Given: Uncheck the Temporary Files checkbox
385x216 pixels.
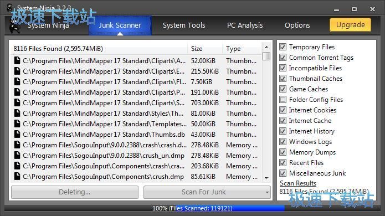Looking at the screenshot, I should [x=283, y=47].
